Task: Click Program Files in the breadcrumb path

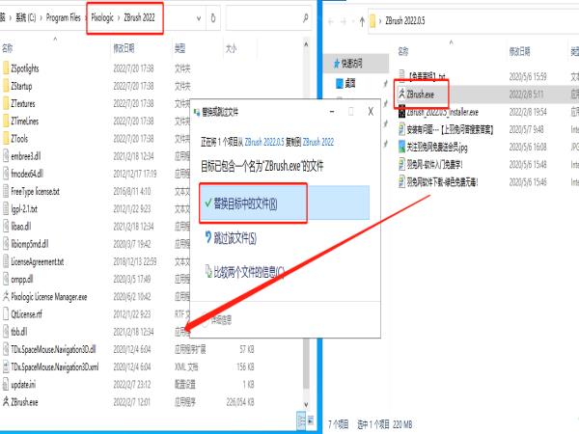Action: click(x=63, y=17)
